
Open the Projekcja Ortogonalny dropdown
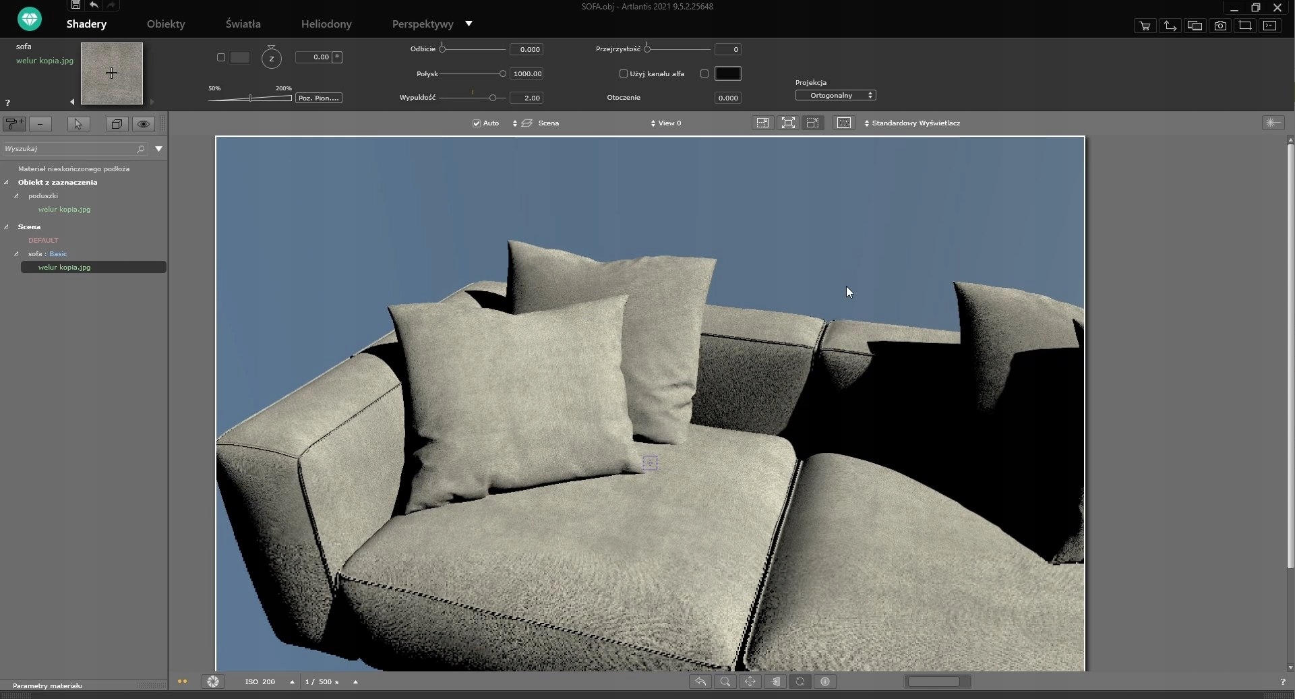pos(835,96)
